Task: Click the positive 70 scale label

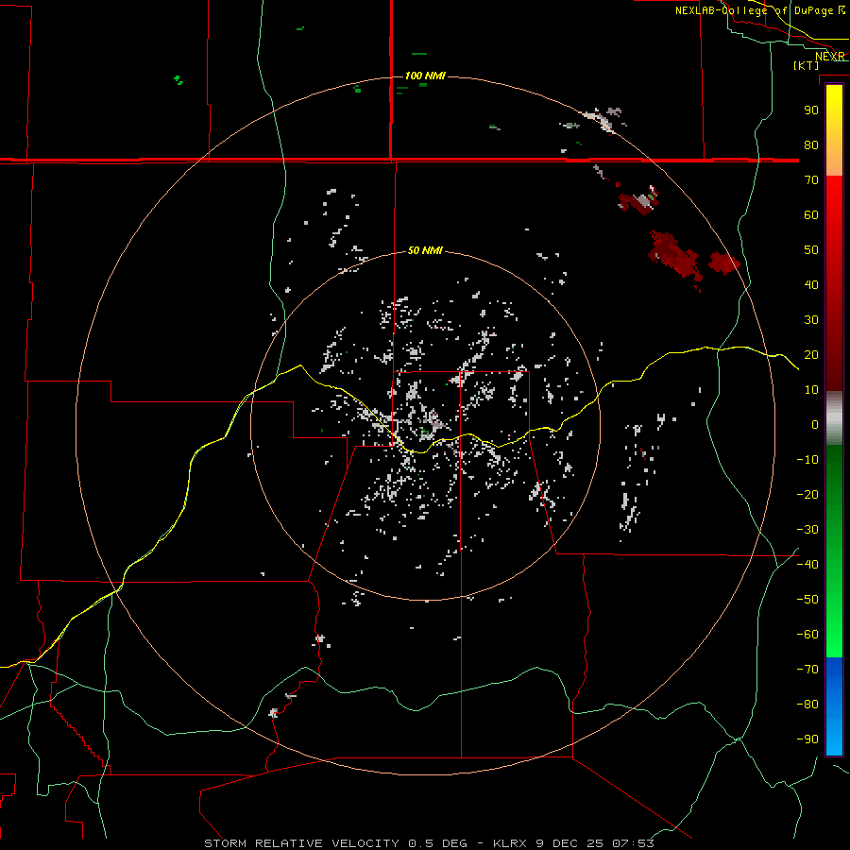Action: tap(811, 180)
